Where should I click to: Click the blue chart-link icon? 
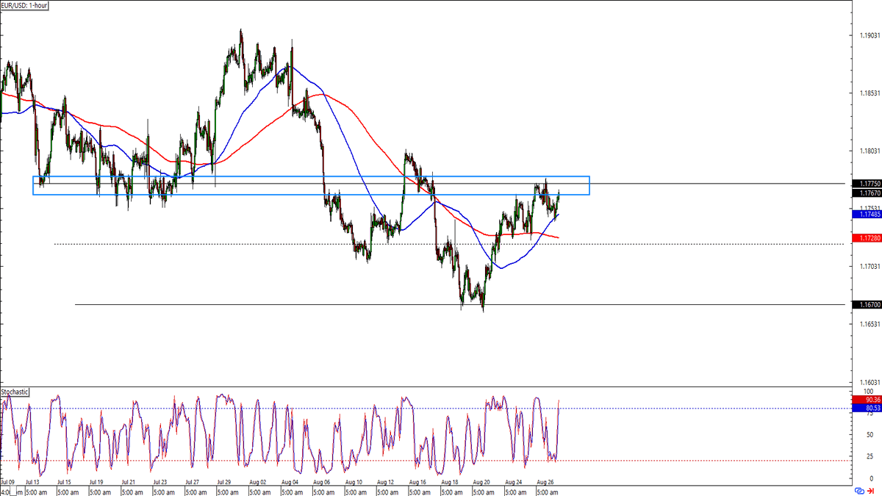click(858, 491)
